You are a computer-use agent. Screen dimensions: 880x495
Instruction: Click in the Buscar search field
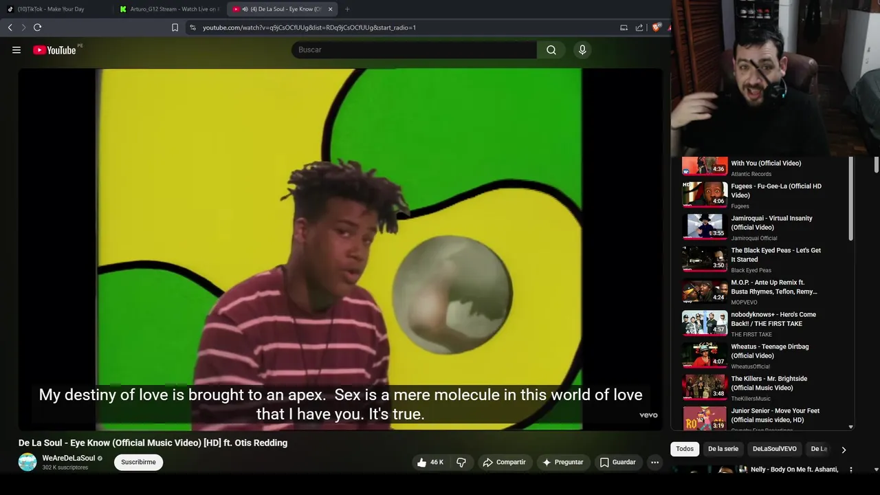click(x=414, y=49)
